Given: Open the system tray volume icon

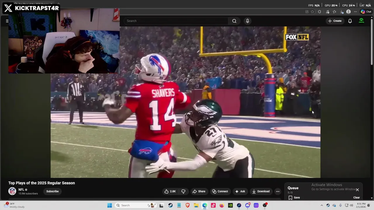Looking at the screenshot, I should click(x=352, y=205).
